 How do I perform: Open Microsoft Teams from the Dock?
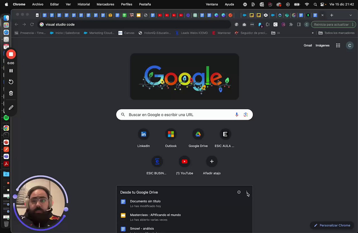coord(6,157)
